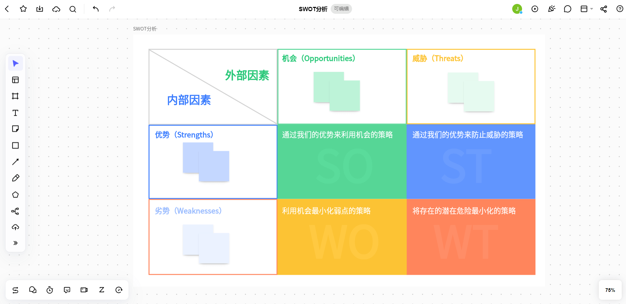
Task: Open the comments bubble at top right
Action: click(568, 9)
